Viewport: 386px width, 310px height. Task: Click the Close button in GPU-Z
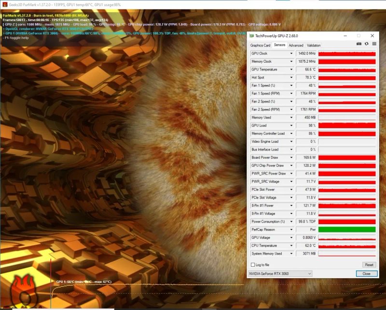point(367,273)
